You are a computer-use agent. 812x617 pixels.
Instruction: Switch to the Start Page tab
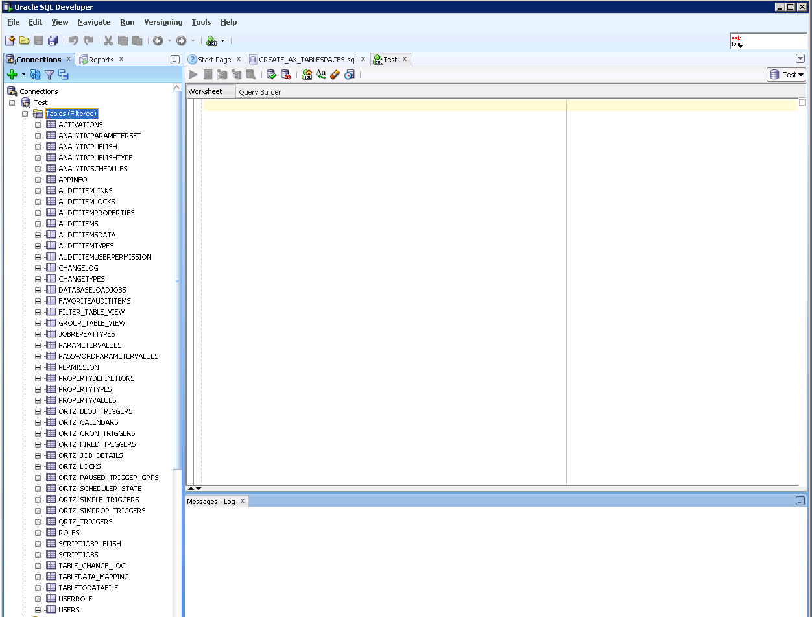coord(214,60)
